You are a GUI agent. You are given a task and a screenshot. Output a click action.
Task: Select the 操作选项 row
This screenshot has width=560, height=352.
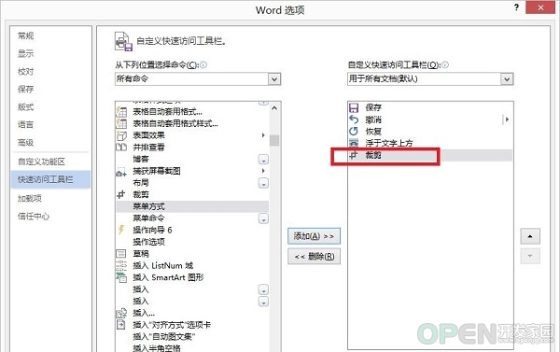pos(192,242)
